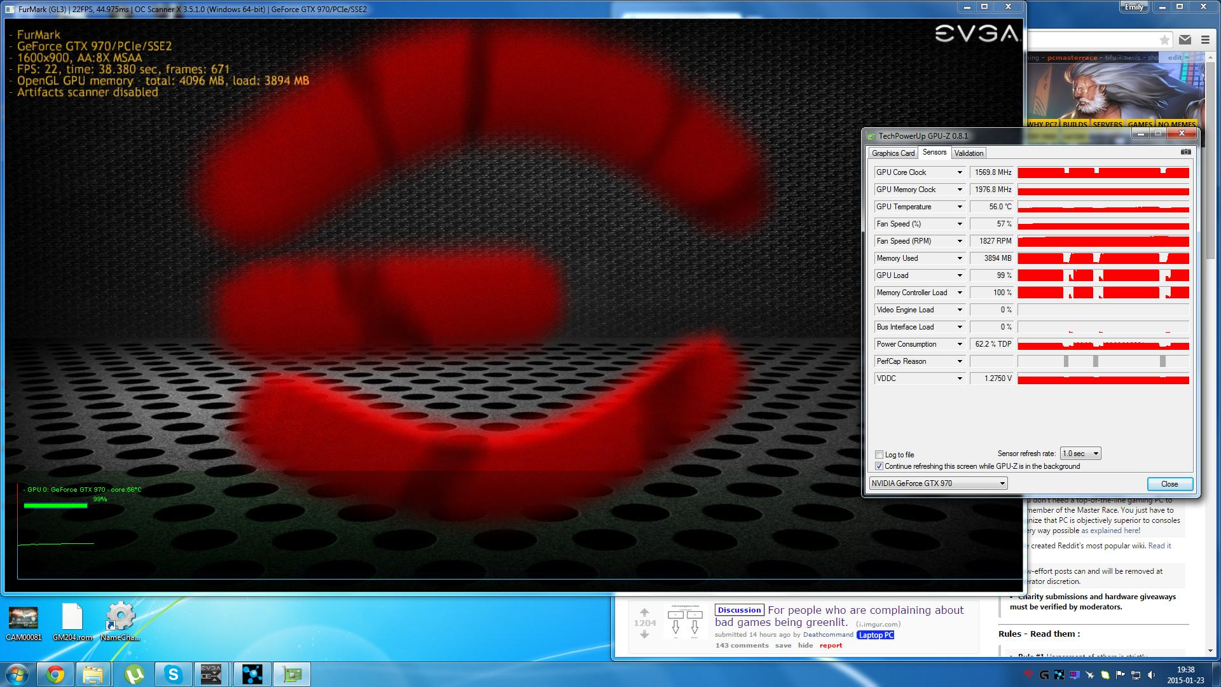Image resolution: width=1221 pixels, height=687 pixels.
Task: Expand PerfCap Reason sensor dropdown
Action: 960,361
